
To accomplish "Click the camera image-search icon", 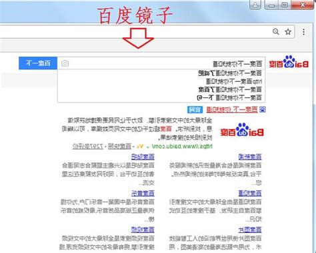I will coord(65,63).
